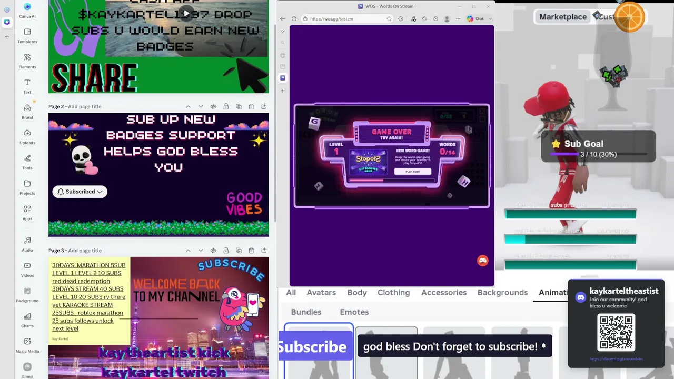Open the Emoji panel in Canva
The width and height of the screenshot is (674, 379).
27,370
